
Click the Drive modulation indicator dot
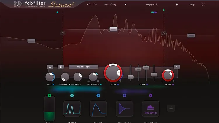118,84
